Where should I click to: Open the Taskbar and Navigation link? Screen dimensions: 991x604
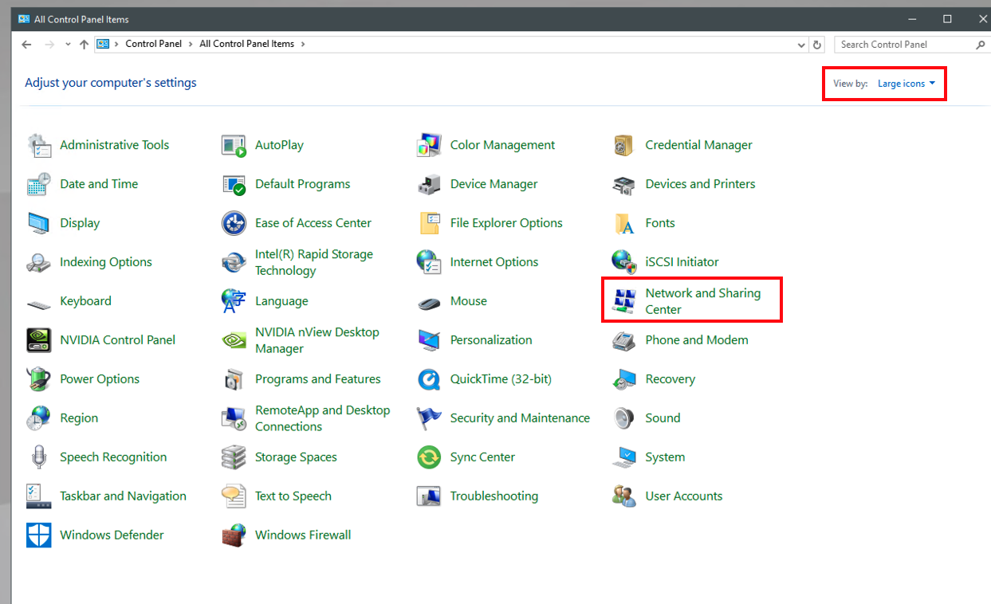point(123,496)
